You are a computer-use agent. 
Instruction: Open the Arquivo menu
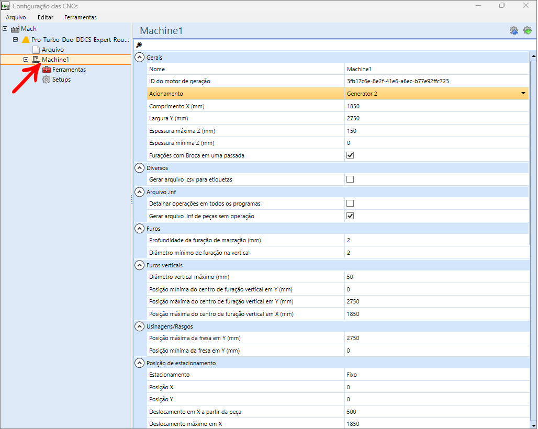16,17
